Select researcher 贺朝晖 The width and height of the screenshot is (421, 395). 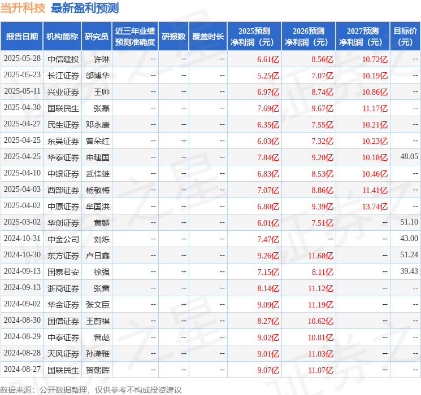pos(98,370)
